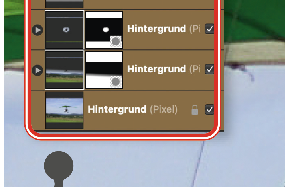Uncheck visibility of gradient-masked Hintergrund layer
Screen dimensions: 290x187
point(209,69)
